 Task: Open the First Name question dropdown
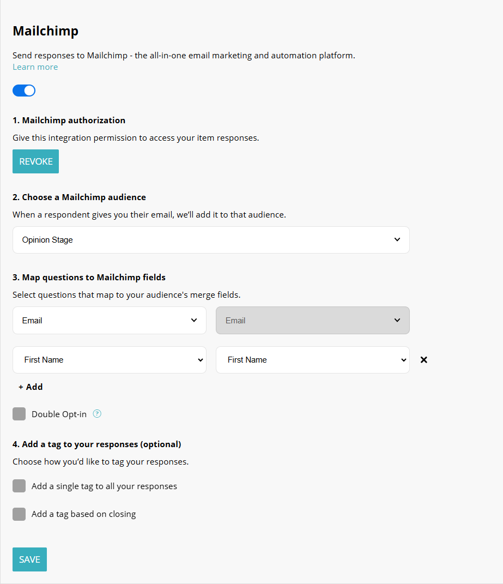click(109, 360)
